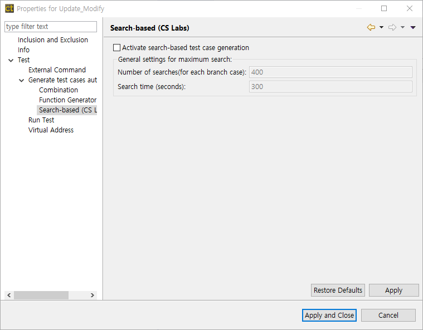Maximize the Properties dialog window
The width and height of the screenshot is (423, 330).
tap(384, 8)
